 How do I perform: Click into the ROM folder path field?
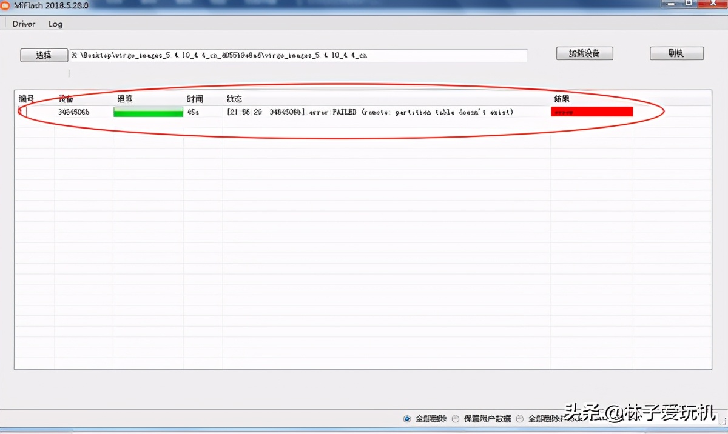coord(298,55)
